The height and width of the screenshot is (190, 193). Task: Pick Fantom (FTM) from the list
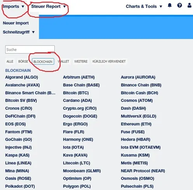[19, 132]
